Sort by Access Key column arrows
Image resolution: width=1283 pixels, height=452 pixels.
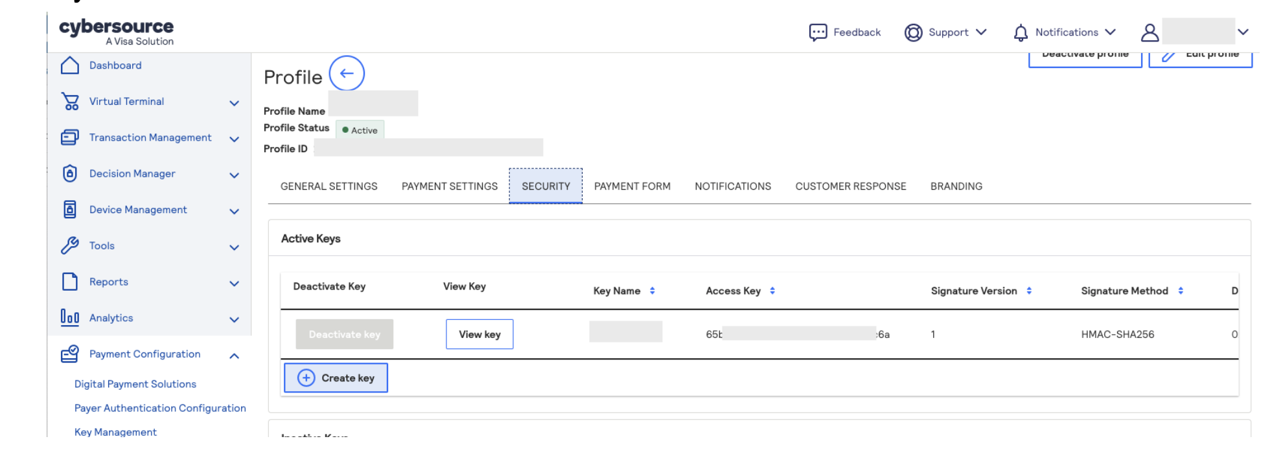772,291
